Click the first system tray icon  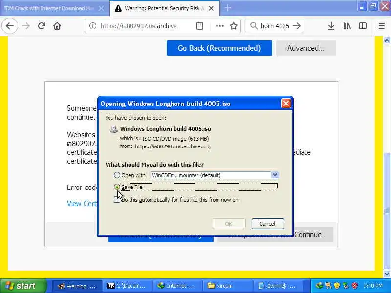coord(319,286)
